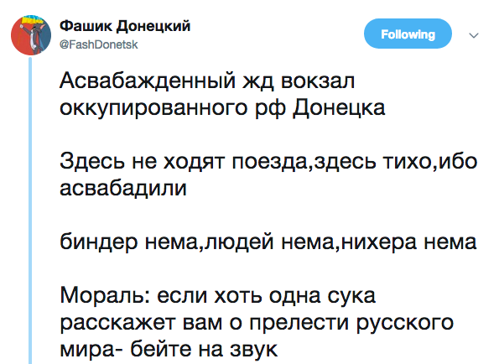
Task: Click the line 'Мораль: если хоть одна сука'
Action: pyautogui.click(x=218, y=295)
